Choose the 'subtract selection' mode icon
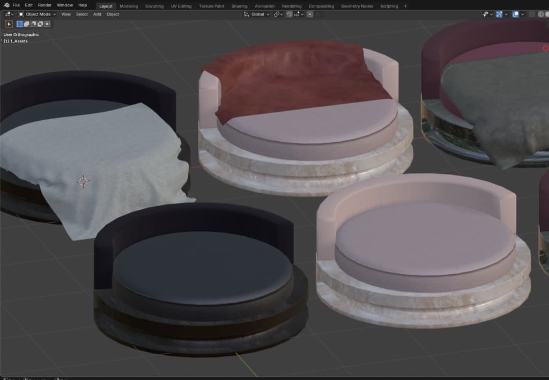Screen dimensions: 549x380 34,24
